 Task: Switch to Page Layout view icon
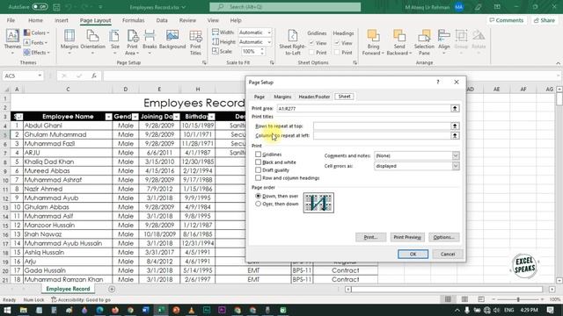point(464,299)
